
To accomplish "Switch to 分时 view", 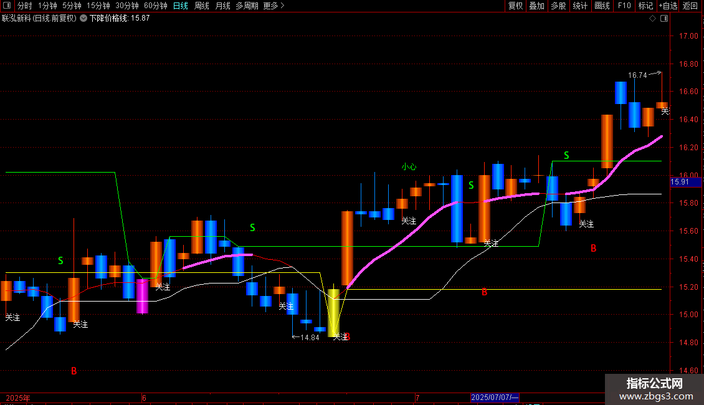I will 25,6.
